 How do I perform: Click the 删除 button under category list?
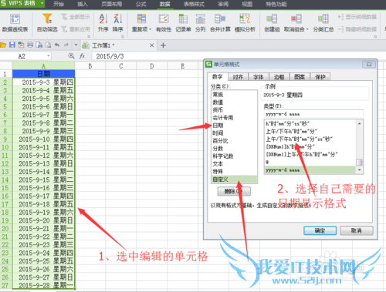point(234,191)
